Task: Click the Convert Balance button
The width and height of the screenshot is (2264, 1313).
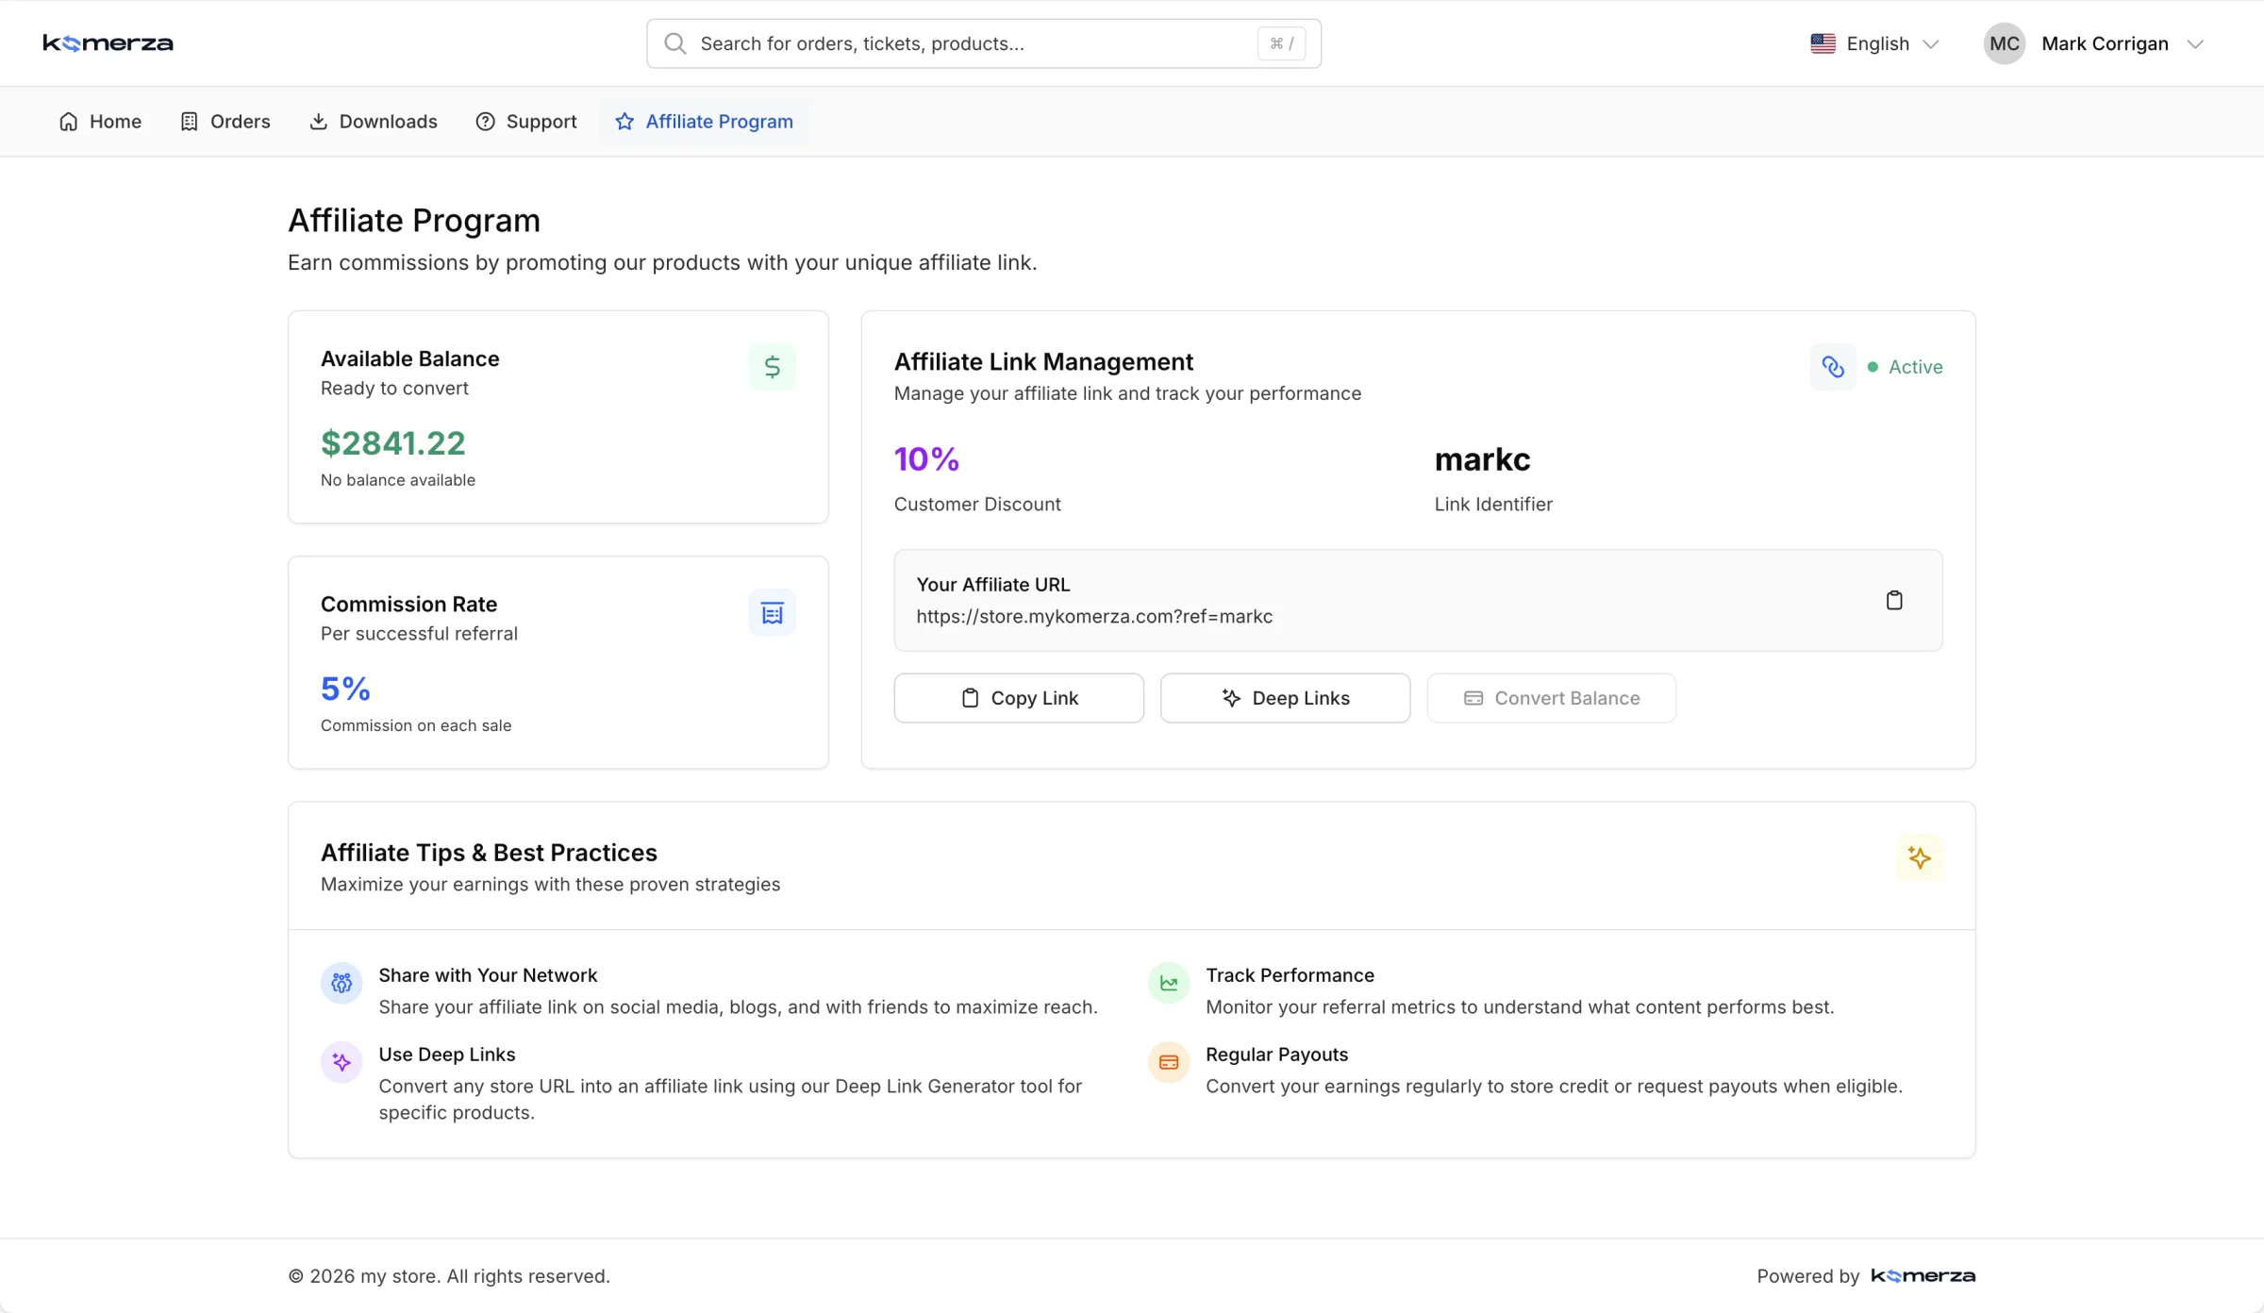Action: pos(1551,698)
